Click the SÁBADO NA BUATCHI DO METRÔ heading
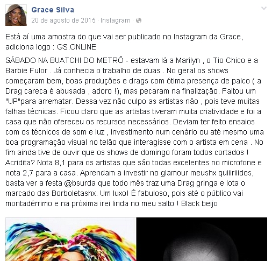 (x=65, y=60)
